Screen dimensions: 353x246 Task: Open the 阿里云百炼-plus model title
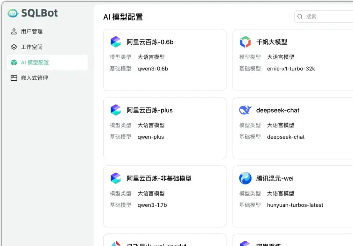[150, 110]
